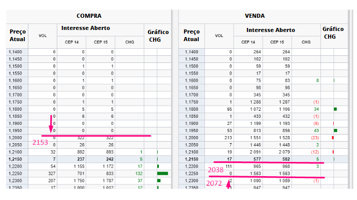Click the pink up arrow near 2072
357x200 pixels.
pos(228,184)
